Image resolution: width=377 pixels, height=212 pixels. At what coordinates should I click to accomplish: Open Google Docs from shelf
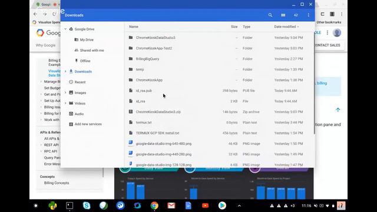pos(188,206)
